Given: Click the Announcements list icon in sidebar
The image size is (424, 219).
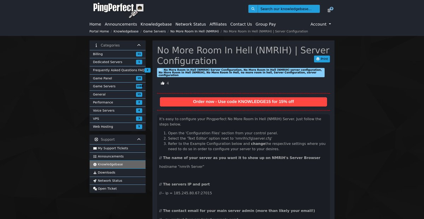Looking at the screenshot, I should coord(95,156).
